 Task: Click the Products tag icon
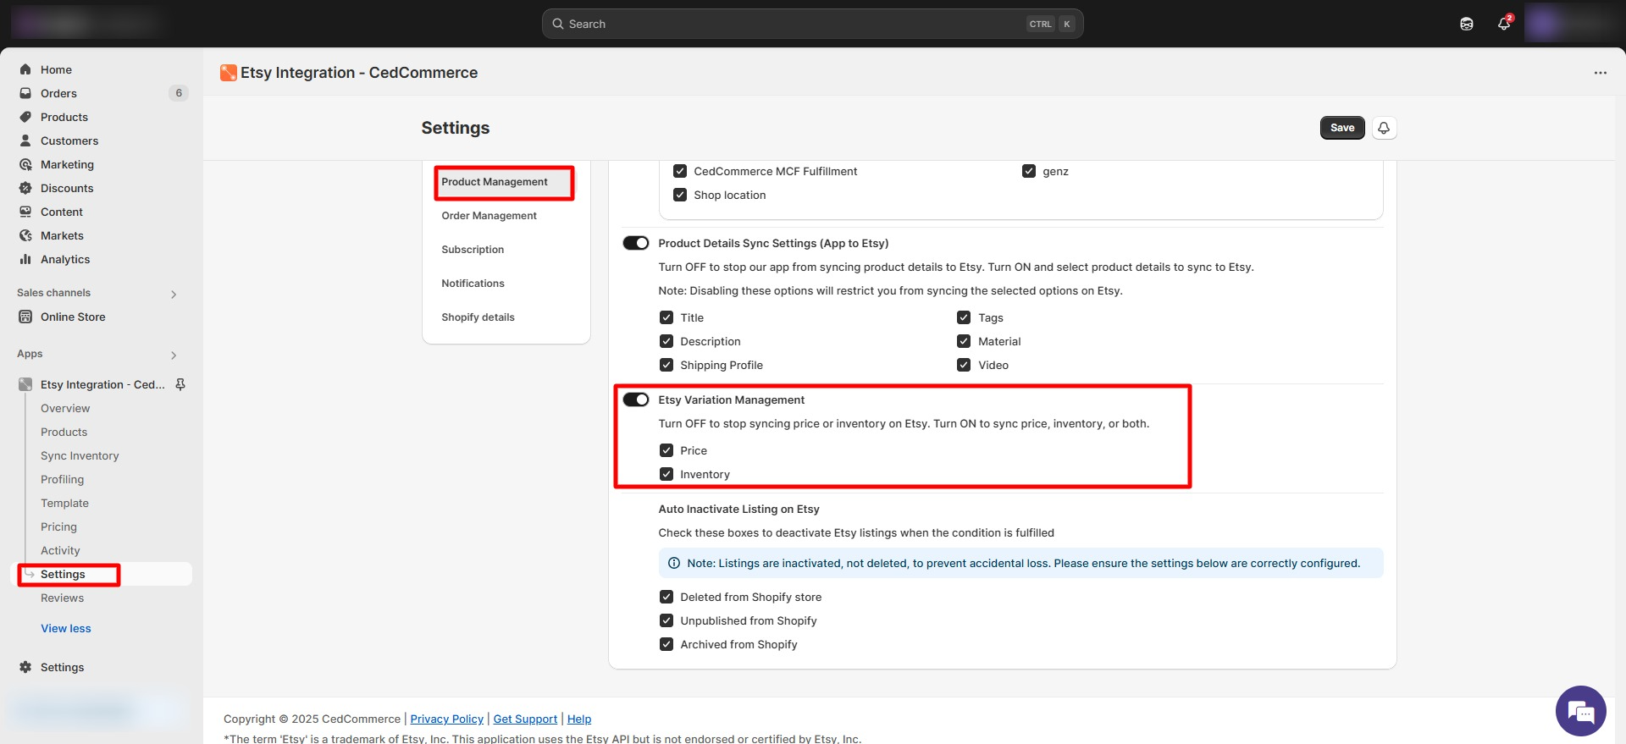25,117
